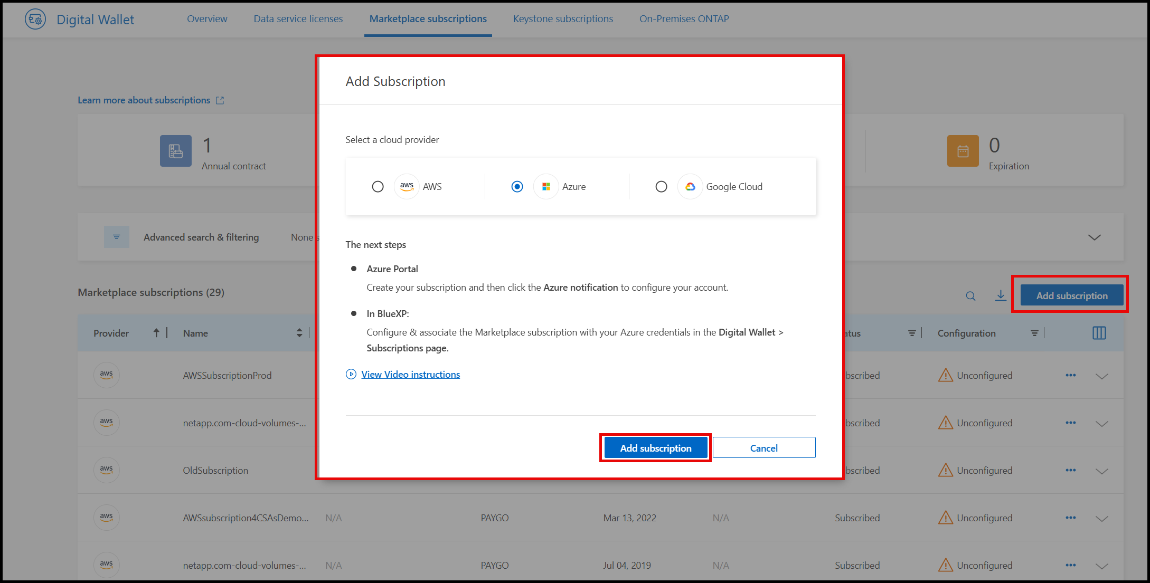Open search using the magnifier icon

click(970, 295)
